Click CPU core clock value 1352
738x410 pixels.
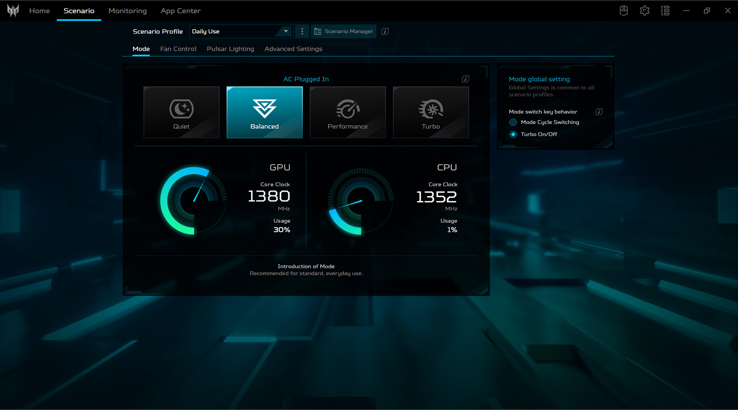[437, 197]
